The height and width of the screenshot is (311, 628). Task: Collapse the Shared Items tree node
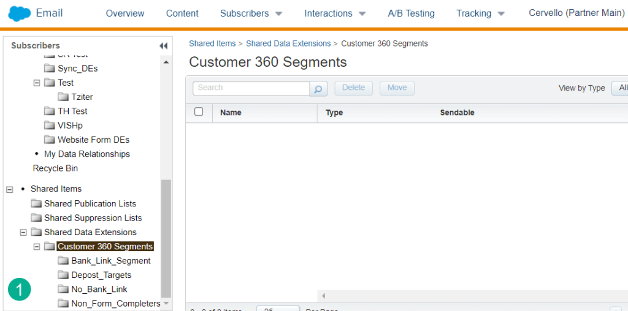[x=9, y=189]
